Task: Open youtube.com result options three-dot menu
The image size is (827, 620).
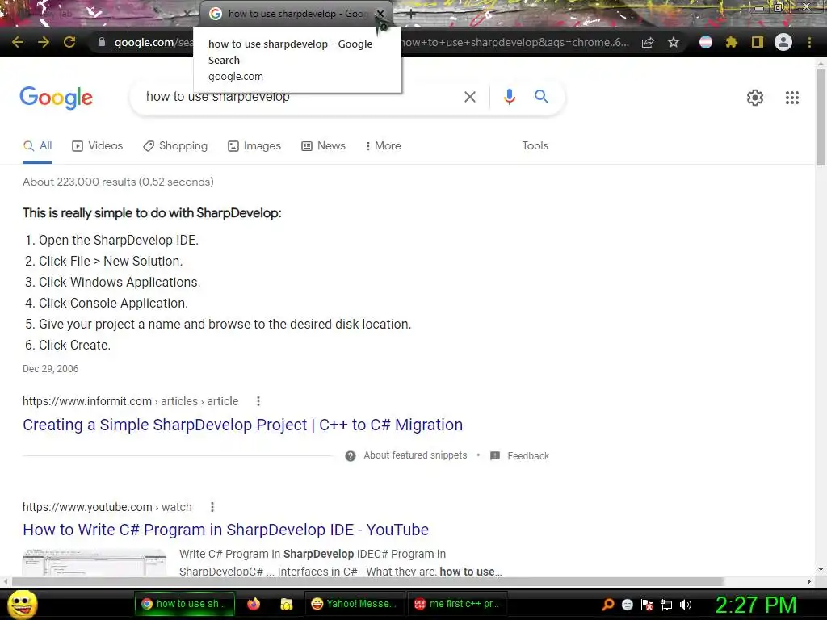Action: pos(212,507)
